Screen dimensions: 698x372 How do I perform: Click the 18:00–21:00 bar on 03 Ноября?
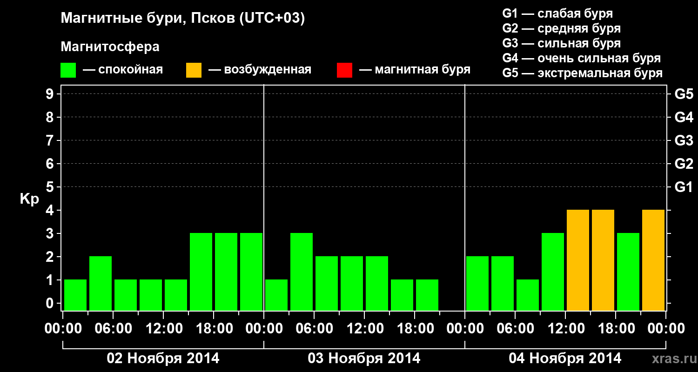(427, 295)
